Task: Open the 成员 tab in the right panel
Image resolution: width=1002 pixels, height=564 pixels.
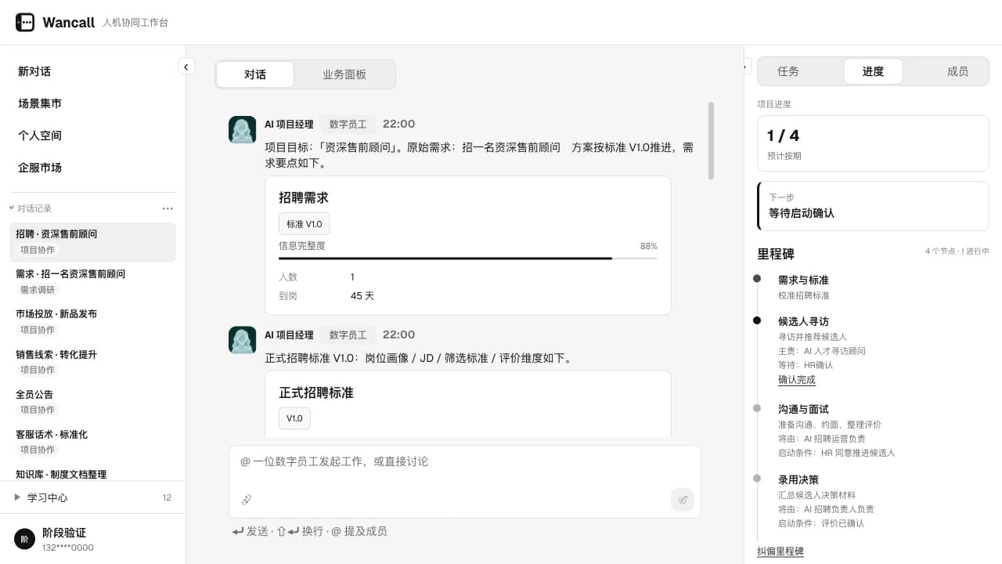Action: tap(957, 71)
